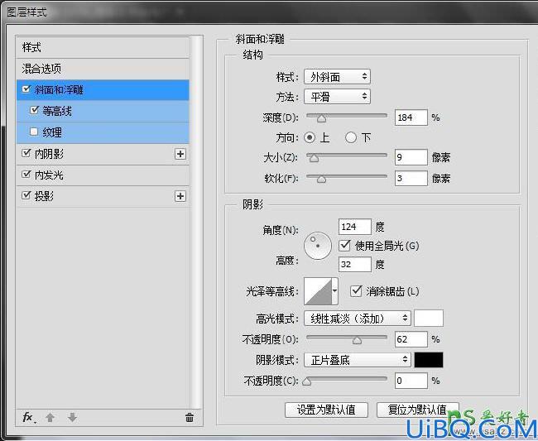Click the 高度 field showing 32
Viewport: 538px width, 441px height.
(355, 265)
